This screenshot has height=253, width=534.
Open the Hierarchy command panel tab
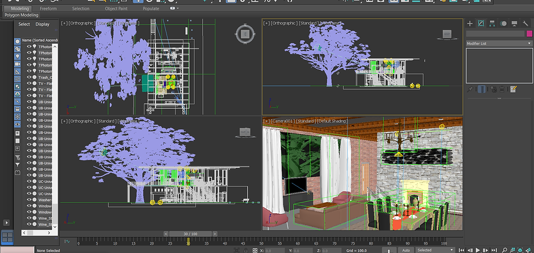tap(492, 23)
